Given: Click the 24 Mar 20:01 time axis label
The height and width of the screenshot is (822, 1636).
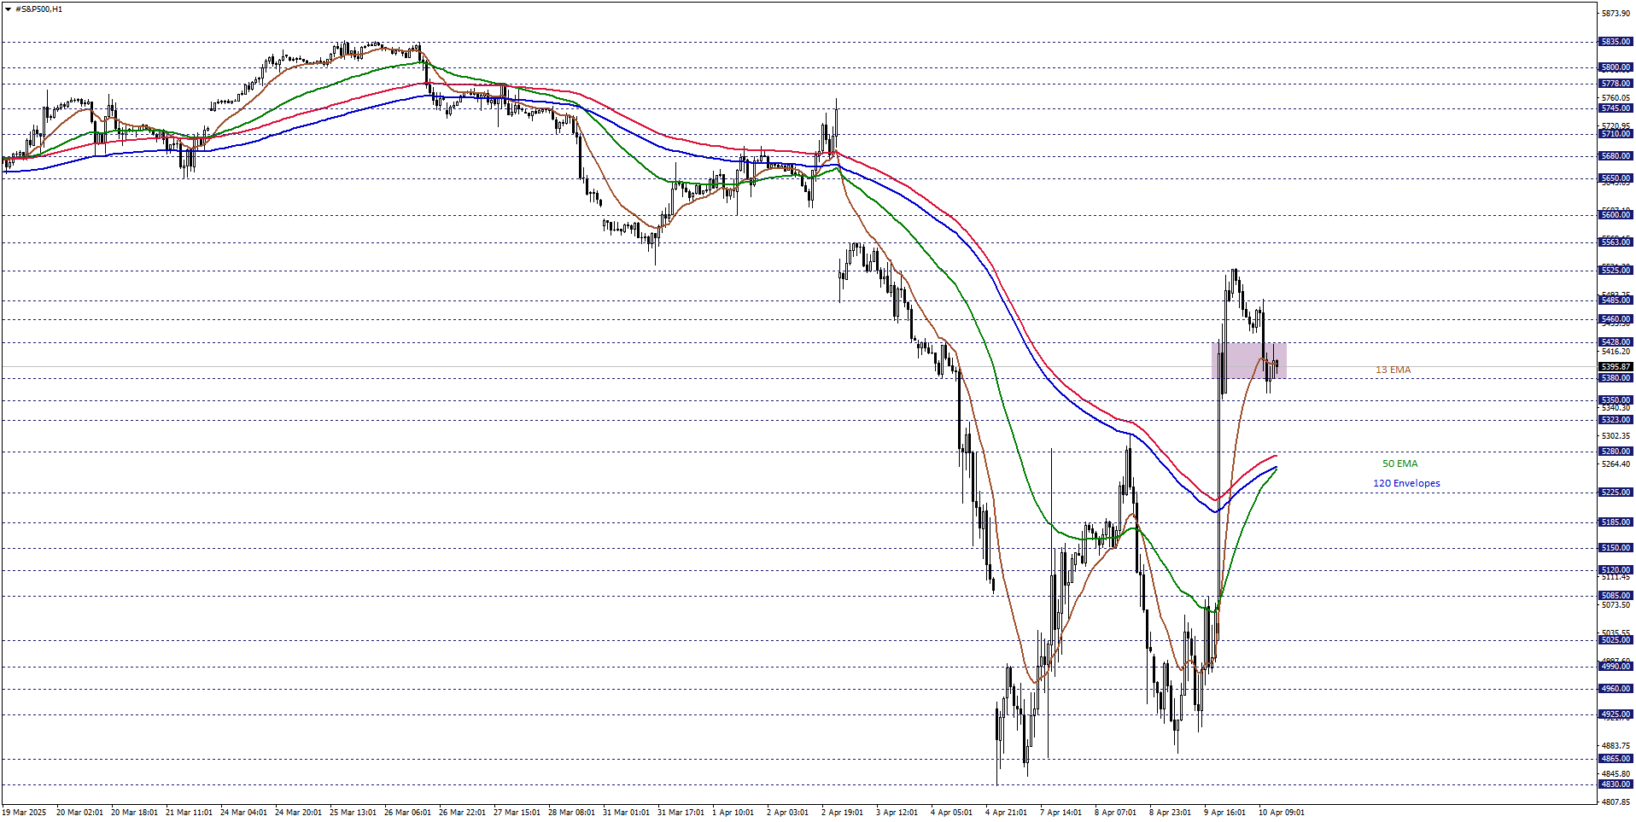Looking at the screenshot, I should pyautogui.click(x=298, y=813).
